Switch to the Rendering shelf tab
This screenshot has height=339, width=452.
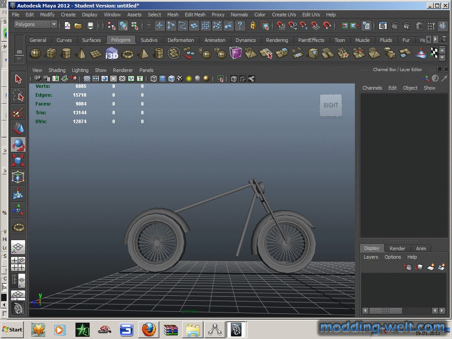[277, 40]
